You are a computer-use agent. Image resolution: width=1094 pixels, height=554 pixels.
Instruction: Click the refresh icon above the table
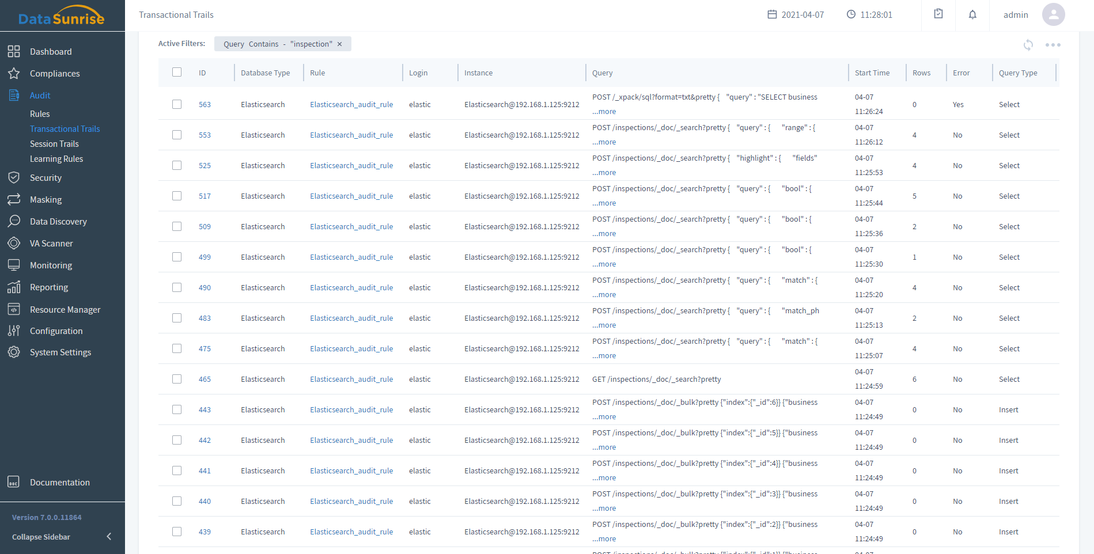[1028, 45]
